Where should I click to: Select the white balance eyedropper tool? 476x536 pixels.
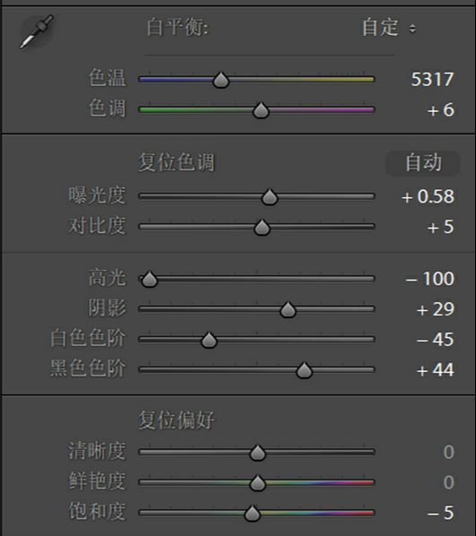click(36, 31)
